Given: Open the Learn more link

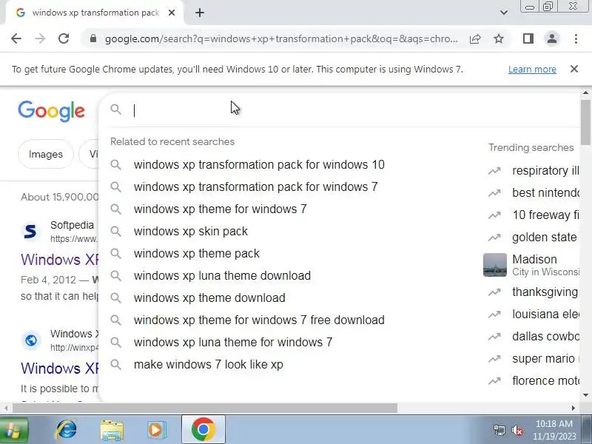Looking at the screenshot, I should point(532,70).
